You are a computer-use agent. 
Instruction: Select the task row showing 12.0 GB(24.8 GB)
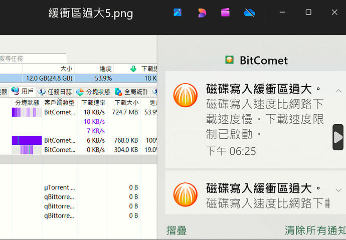tap(78, 78)
